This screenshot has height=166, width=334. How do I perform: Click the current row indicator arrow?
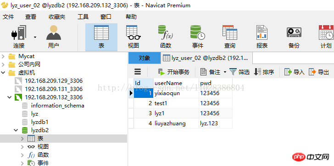(131, 93)
